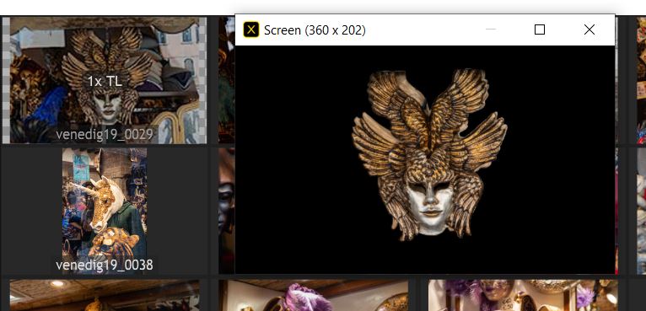Click the 1x TL overlay on thumbnail
The image size is (646, 311).
tap(105, 81)
